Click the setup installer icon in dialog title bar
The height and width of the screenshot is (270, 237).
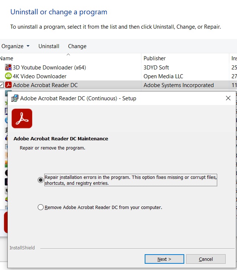(15, 98)
